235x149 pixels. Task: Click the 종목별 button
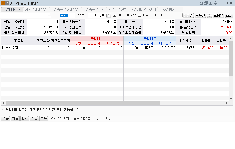point(200,15)
